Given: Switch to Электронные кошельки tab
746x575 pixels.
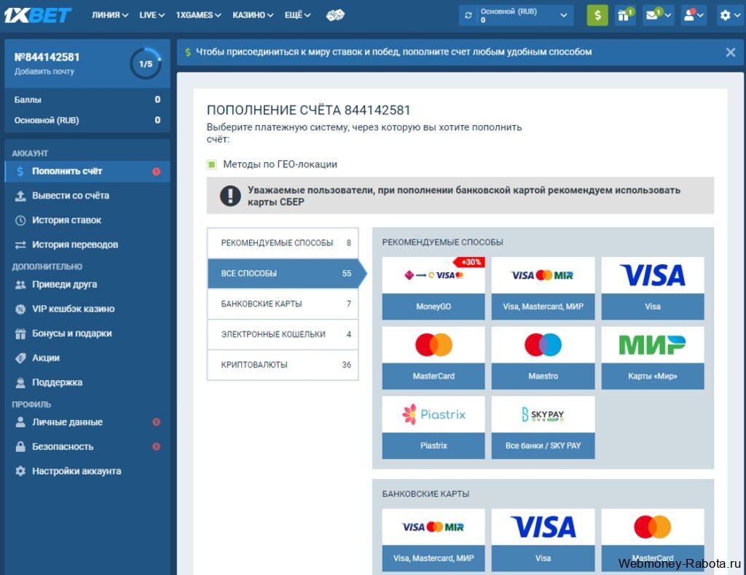Looking at the screenshot, I should pos(283,334).
